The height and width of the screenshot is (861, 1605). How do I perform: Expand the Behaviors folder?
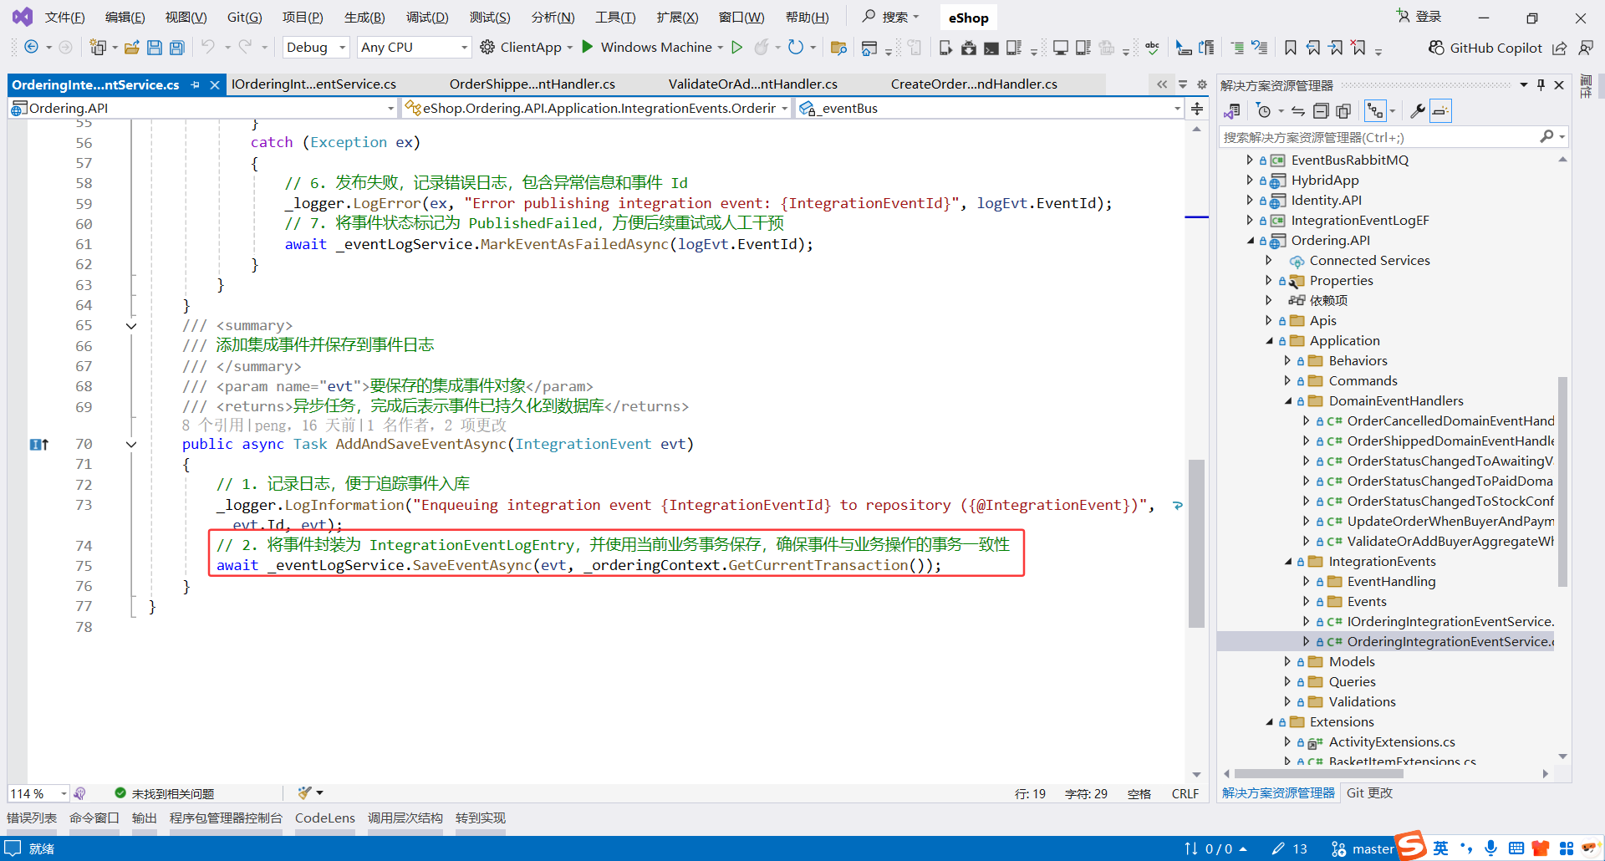1287,361
